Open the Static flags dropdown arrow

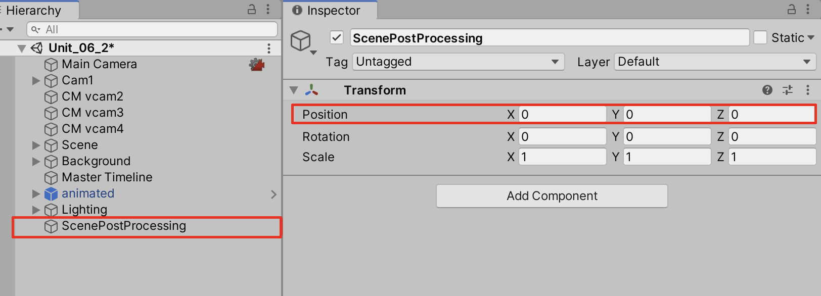pos(811,37)
